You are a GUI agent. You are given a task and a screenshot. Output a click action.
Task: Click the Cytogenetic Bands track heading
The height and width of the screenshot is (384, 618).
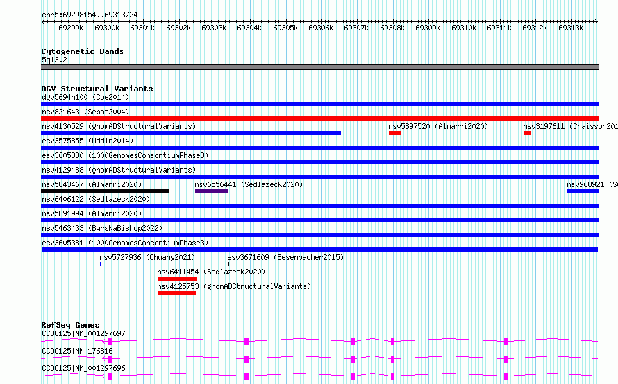(x=83, y=51)
